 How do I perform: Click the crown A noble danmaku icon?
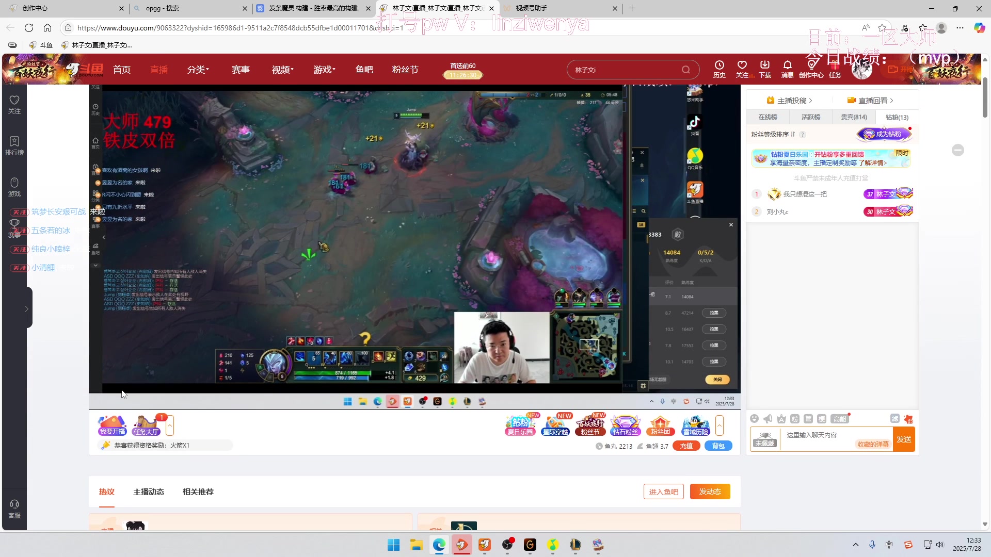pyautogui.click(x=781, y=419)
